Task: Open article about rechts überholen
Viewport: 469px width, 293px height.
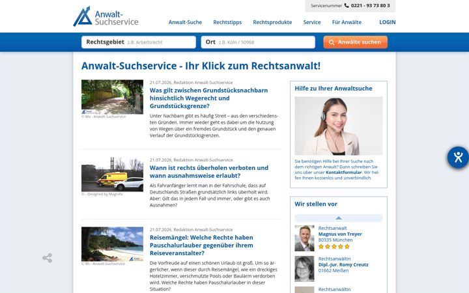Action: (x=209, y=172)
